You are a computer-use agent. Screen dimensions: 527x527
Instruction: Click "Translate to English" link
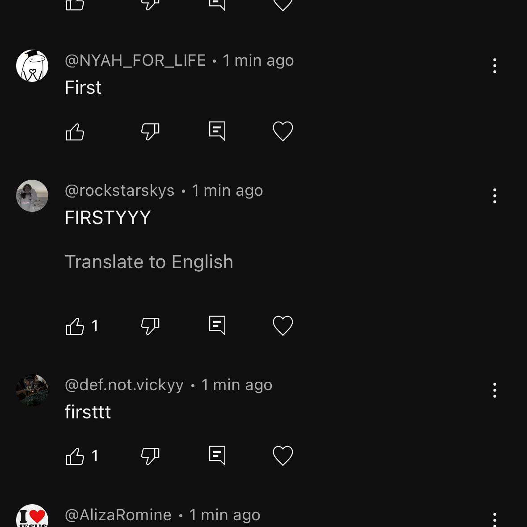pos(149,262)
